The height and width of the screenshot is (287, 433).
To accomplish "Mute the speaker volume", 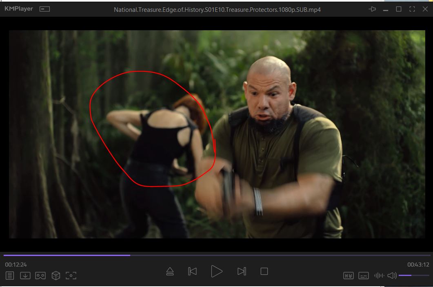I will pos(392,276).
